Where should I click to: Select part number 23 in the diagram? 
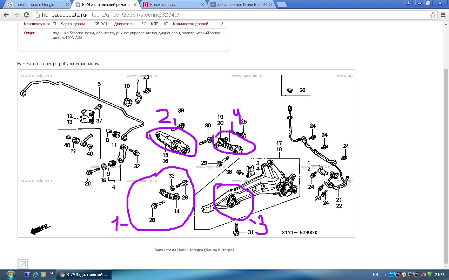click(146, 77)
